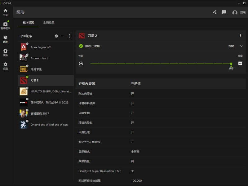Open the program list sort filter icon
Viewport: 248px width, 186px height.
coord(63,36)
